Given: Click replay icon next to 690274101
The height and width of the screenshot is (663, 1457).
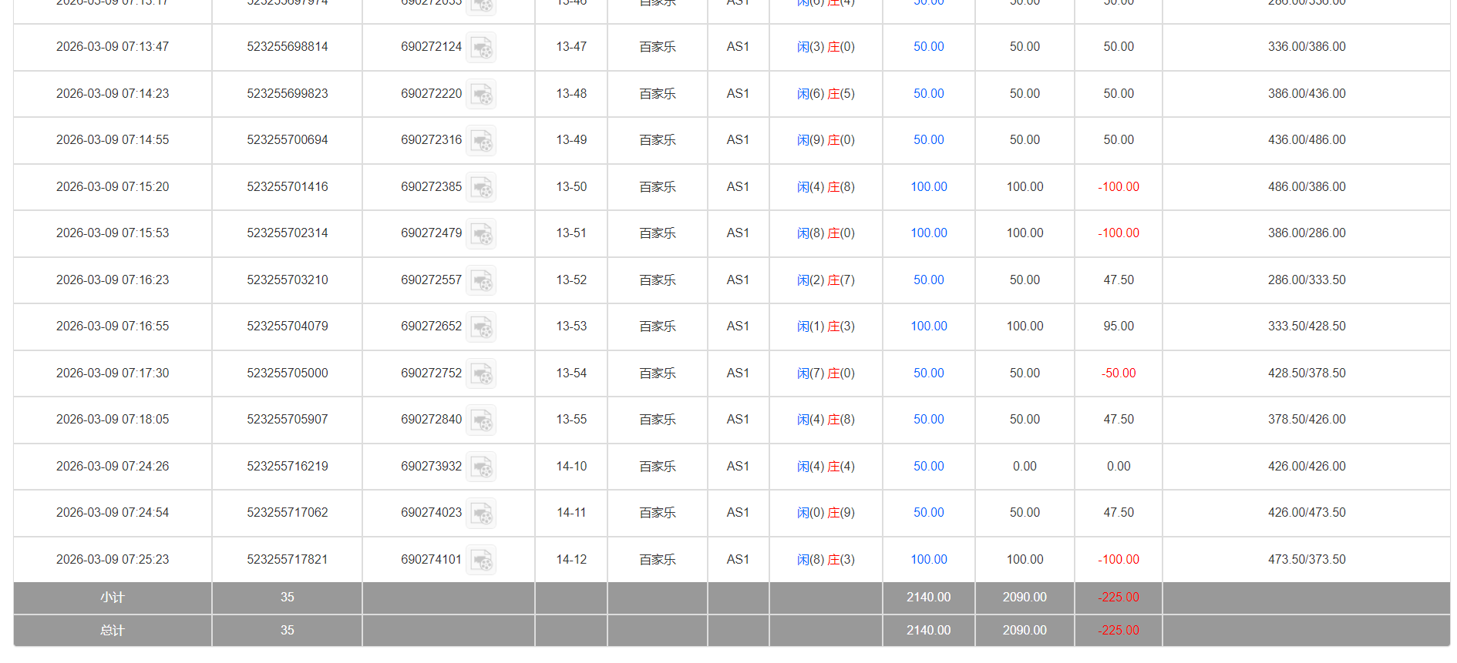Looking at the screenshot, I should (482, 560).
